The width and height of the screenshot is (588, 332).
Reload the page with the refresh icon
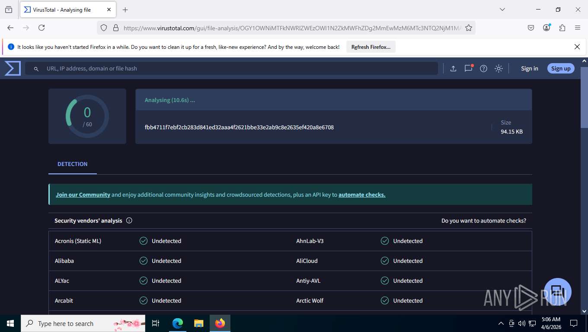coord(42,28)
